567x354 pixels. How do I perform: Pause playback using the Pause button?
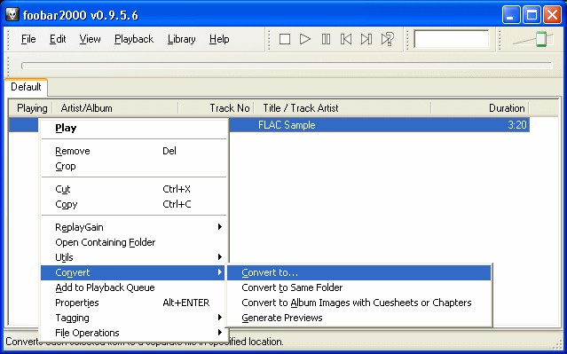pyautogui.click(x=326, y=39)
